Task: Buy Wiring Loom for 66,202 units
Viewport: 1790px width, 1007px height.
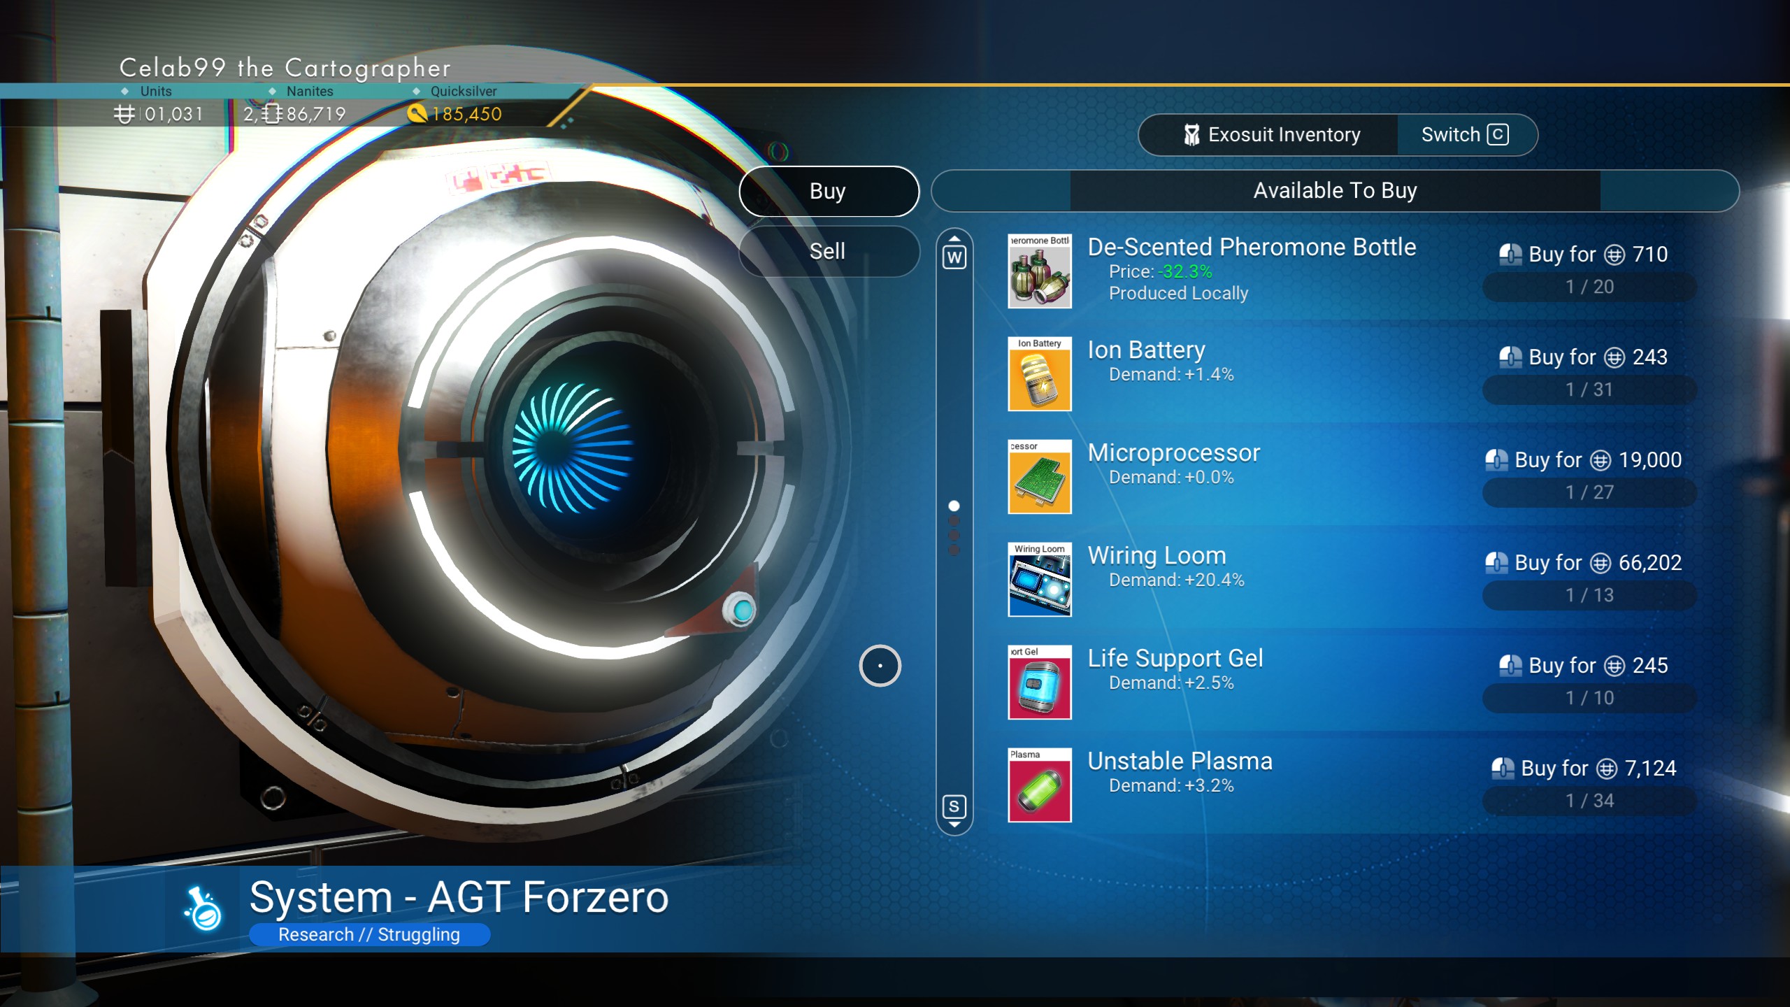Action: click(1584, 563)
